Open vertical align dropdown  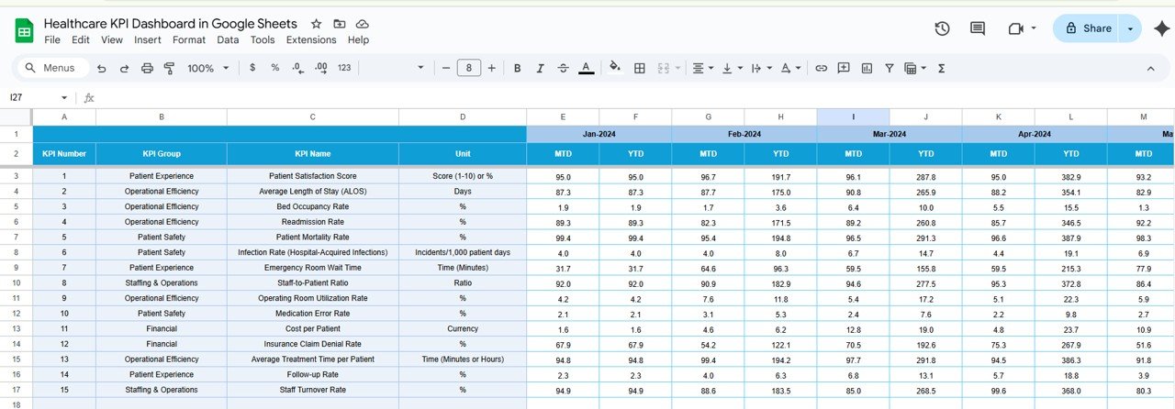pyautogui.click(x=732, y=68)
